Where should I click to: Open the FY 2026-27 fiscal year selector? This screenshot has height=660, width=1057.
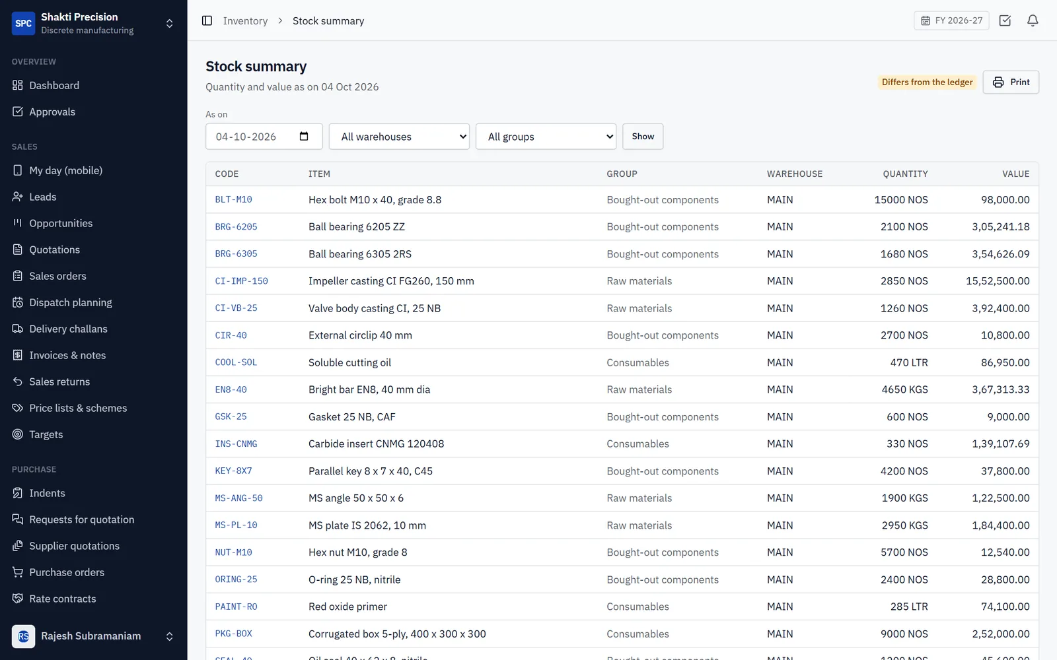[x=951, y=20]
